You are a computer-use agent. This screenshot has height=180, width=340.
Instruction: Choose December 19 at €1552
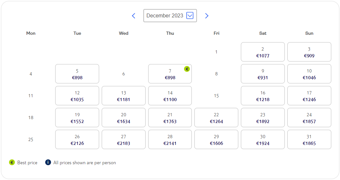pos(77,118)
